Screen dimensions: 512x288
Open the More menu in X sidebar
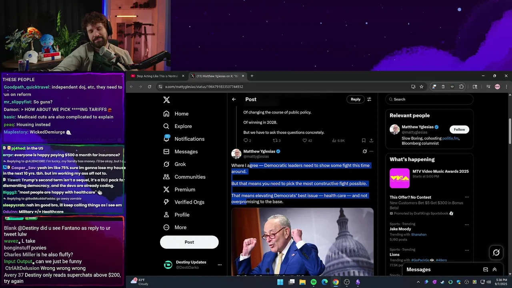(x=175, y=227)
